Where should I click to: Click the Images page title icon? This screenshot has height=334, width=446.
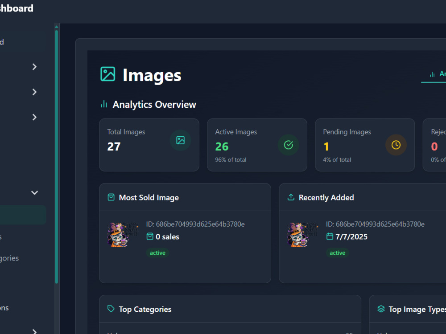tap(108, 74)
